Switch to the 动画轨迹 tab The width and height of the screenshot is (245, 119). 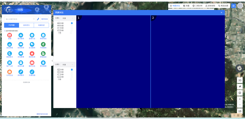pyautogui.click(x=41, y=25)
